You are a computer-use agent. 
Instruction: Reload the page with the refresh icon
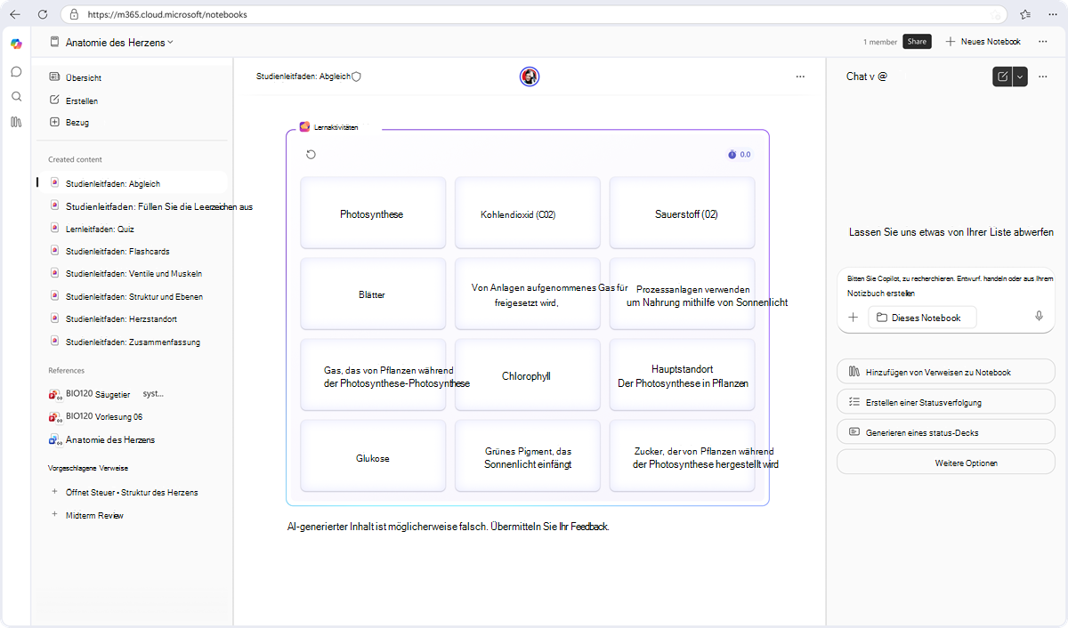pyautogui.click(x=43, y=14)
